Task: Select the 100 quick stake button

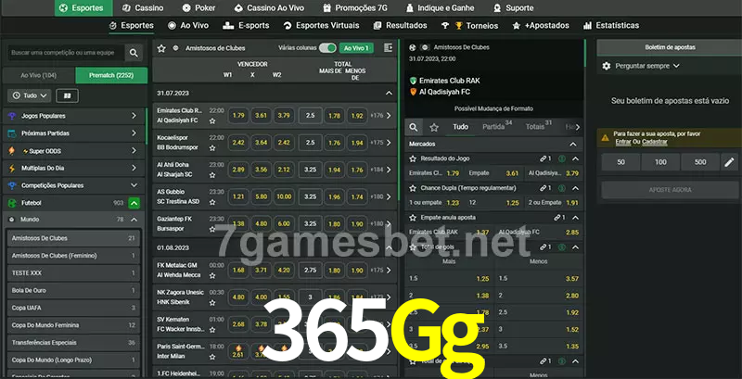Action: (x=659, y=162)
